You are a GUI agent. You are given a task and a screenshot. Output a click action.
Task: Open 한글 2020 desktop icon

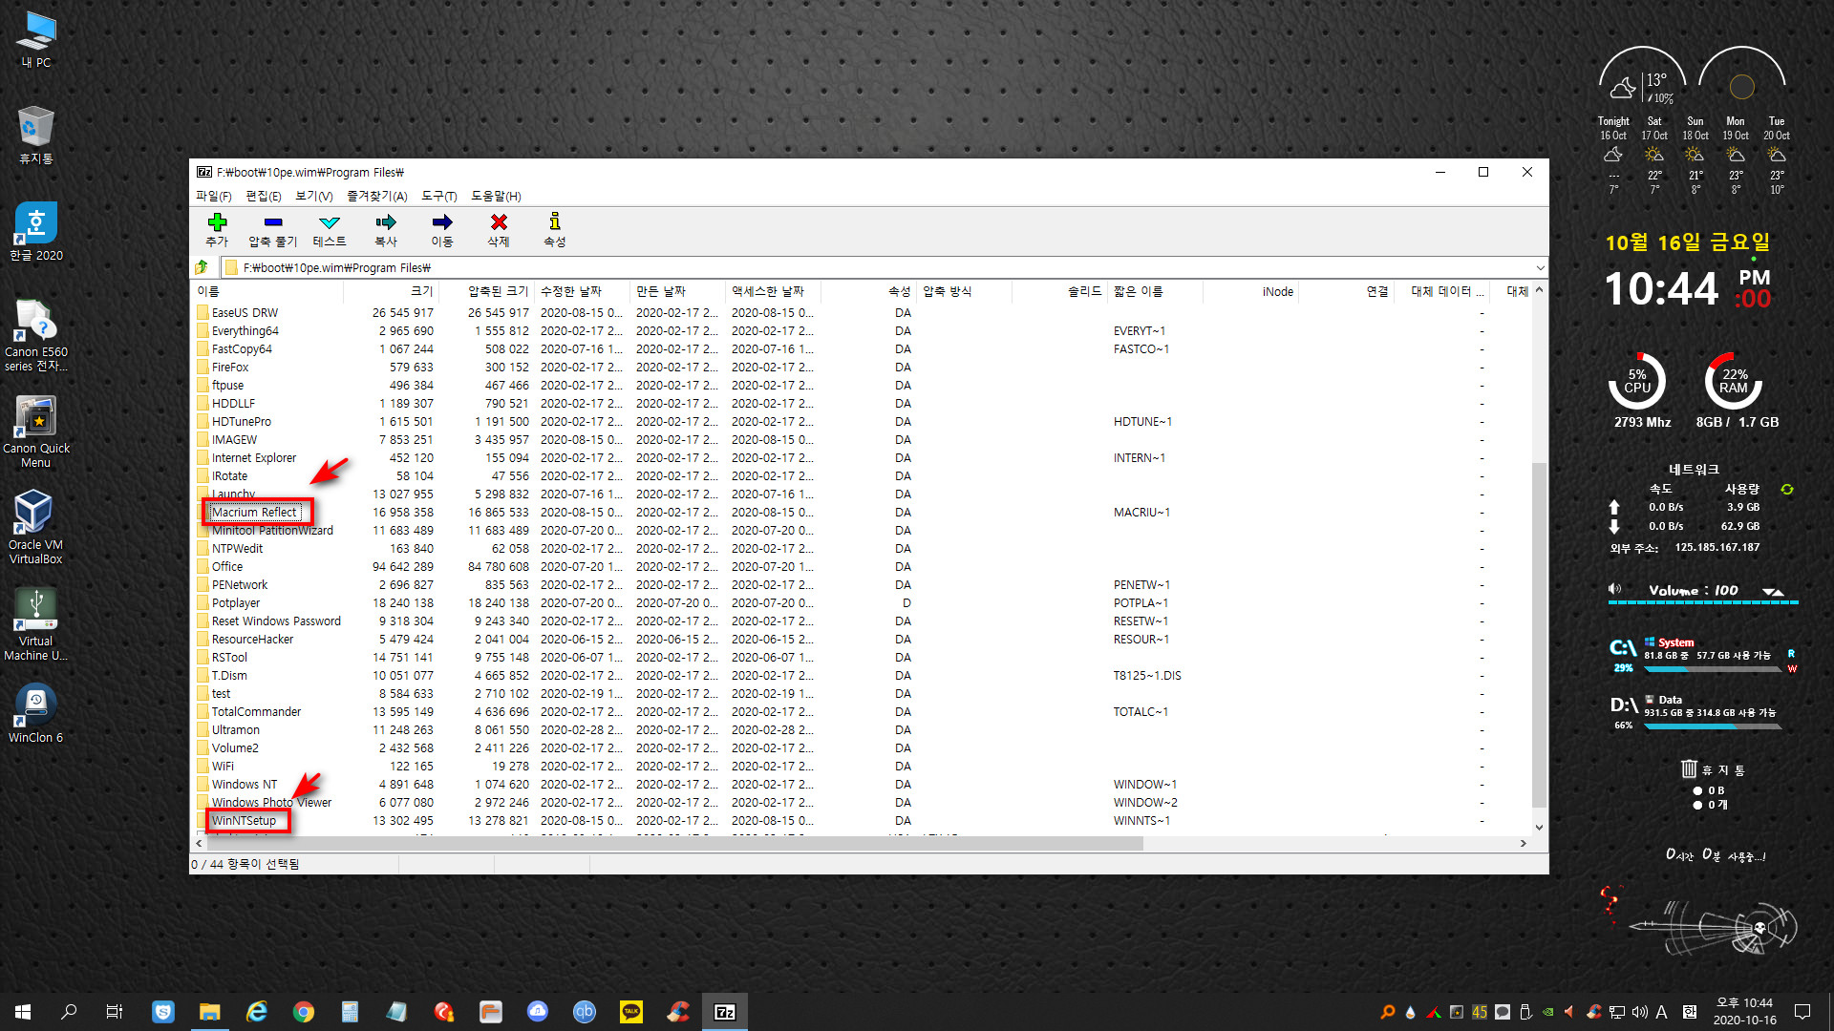[x=36, y=232]
